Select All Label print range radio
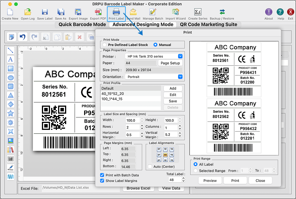Screen dimensions: 296x199 (x=196, y=164)
